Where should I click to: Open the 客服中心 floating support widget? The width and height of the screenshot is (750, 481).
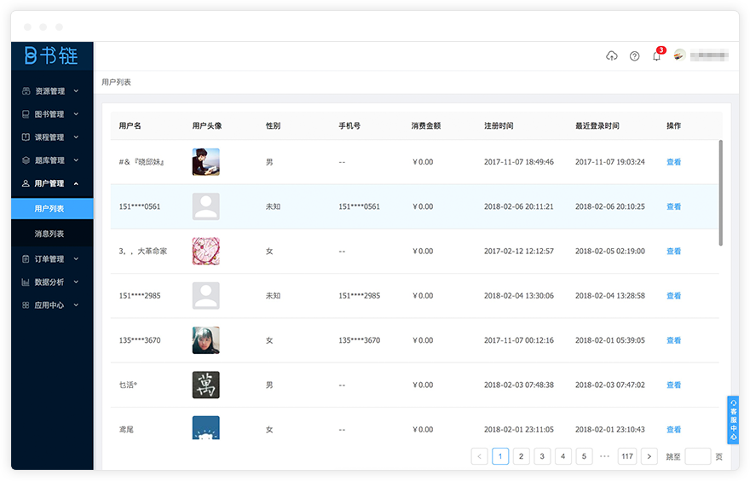click(733, 420)
